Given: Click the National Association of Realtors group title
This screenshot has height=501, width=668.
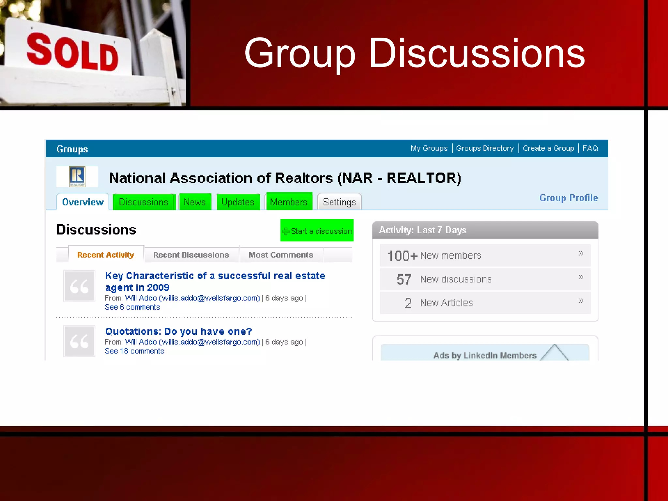Looking at the screenshot, I should pos(285,178).
